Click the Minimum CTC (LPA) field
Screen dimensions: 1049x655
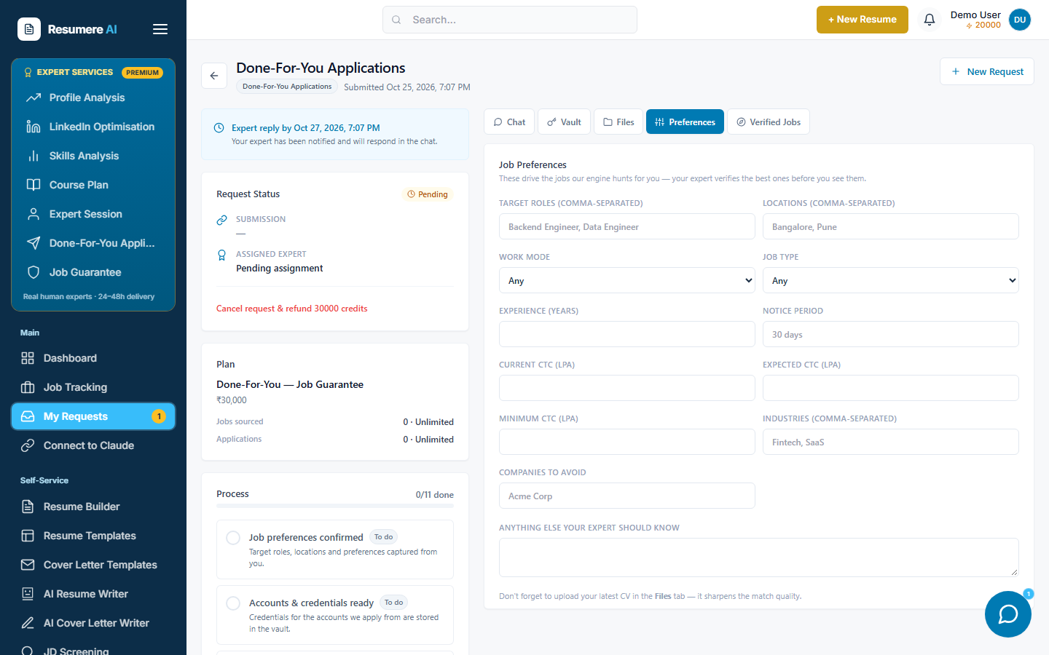pos(627,442)
